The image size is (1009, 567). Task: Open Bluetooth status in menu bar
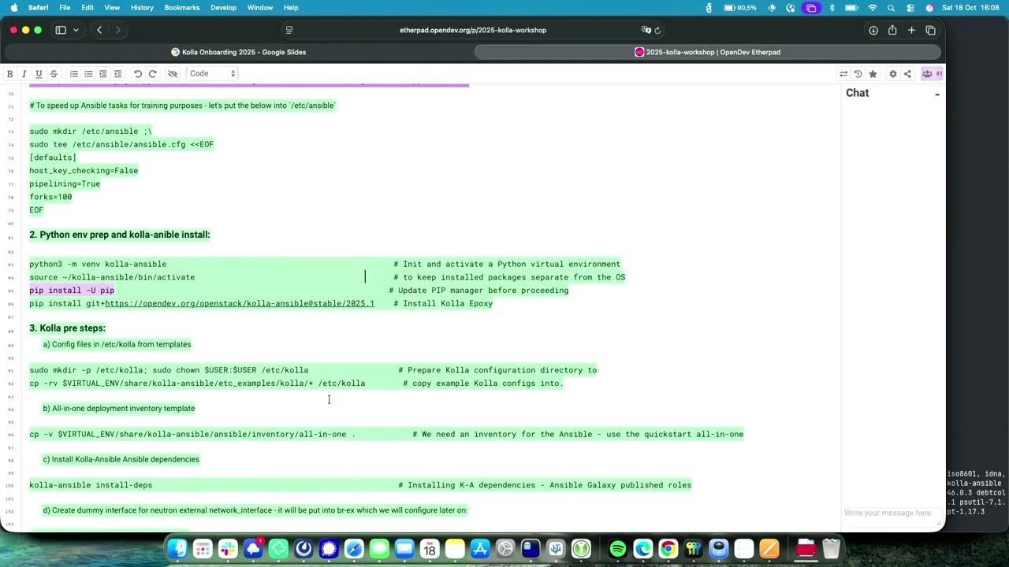[831, 7]
